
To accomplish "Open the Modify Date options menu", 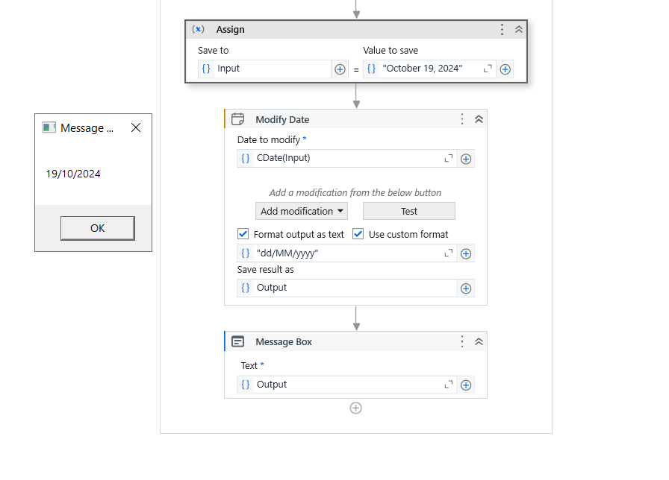I will pos(461,119).
